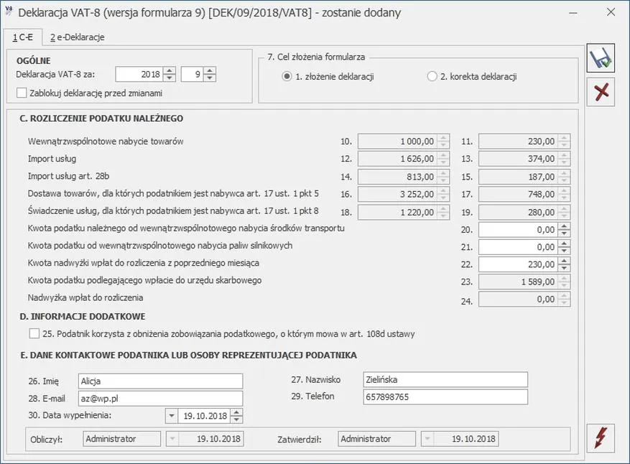This screenshot has height=464, width=630.
Task: Save the VAT-8 declaration with the diskette icon
Action: (601, 58)
